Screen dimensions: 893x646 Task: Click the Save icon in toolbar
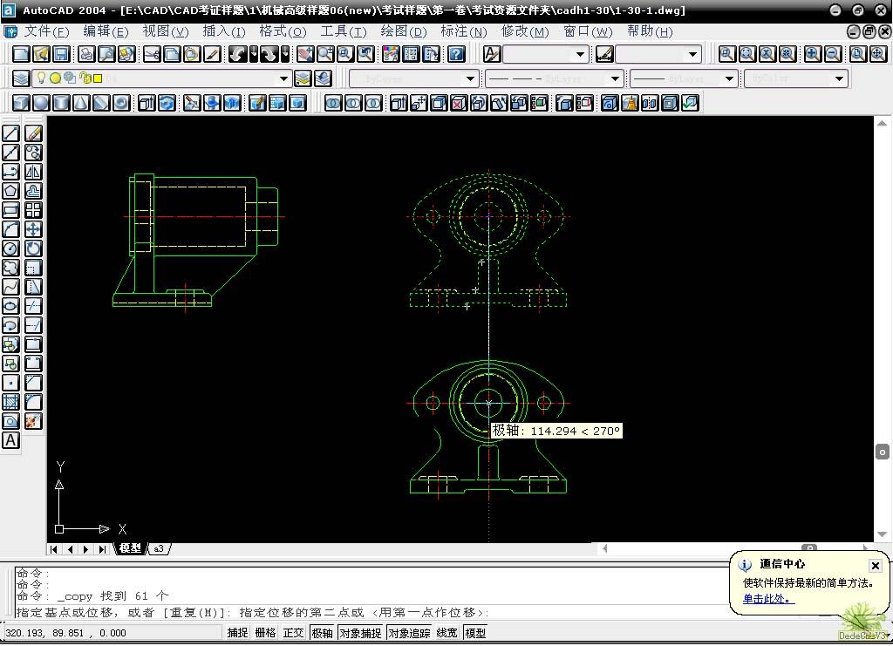click(63, 54)
